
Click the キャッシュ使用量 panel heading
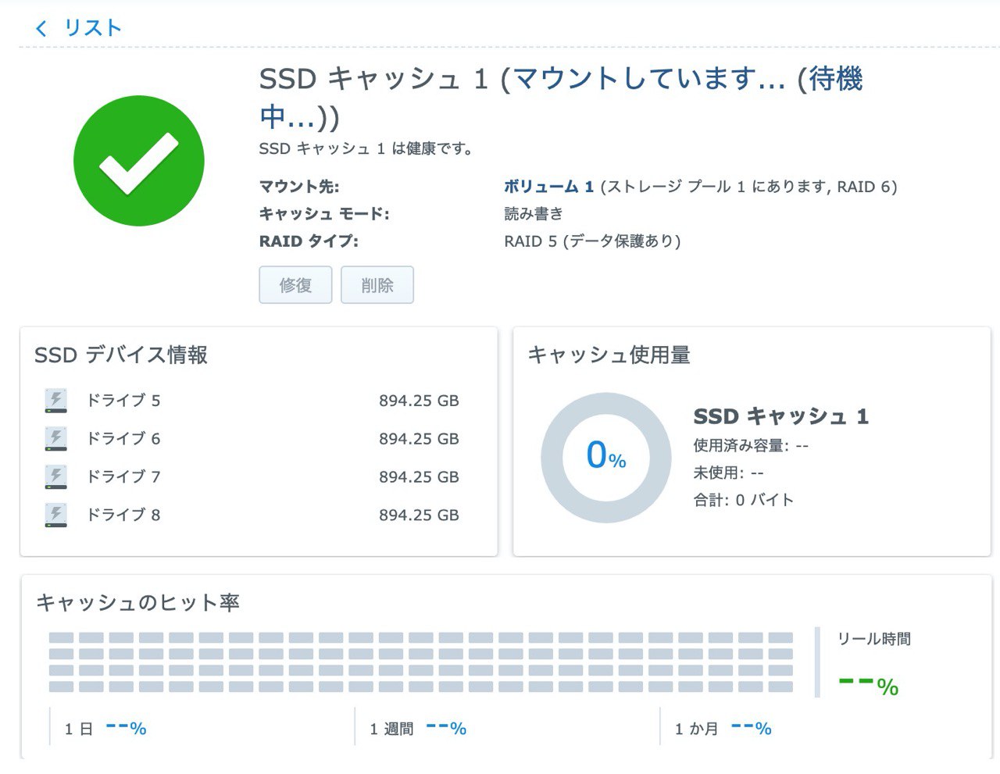click(x=609, y=355)
